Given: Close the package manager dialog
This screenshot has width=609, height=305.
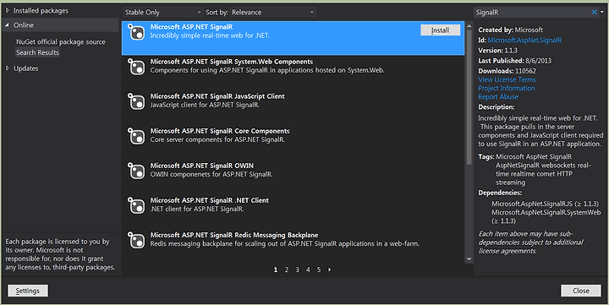Looking at the screenshot, I should pos(580,291).
